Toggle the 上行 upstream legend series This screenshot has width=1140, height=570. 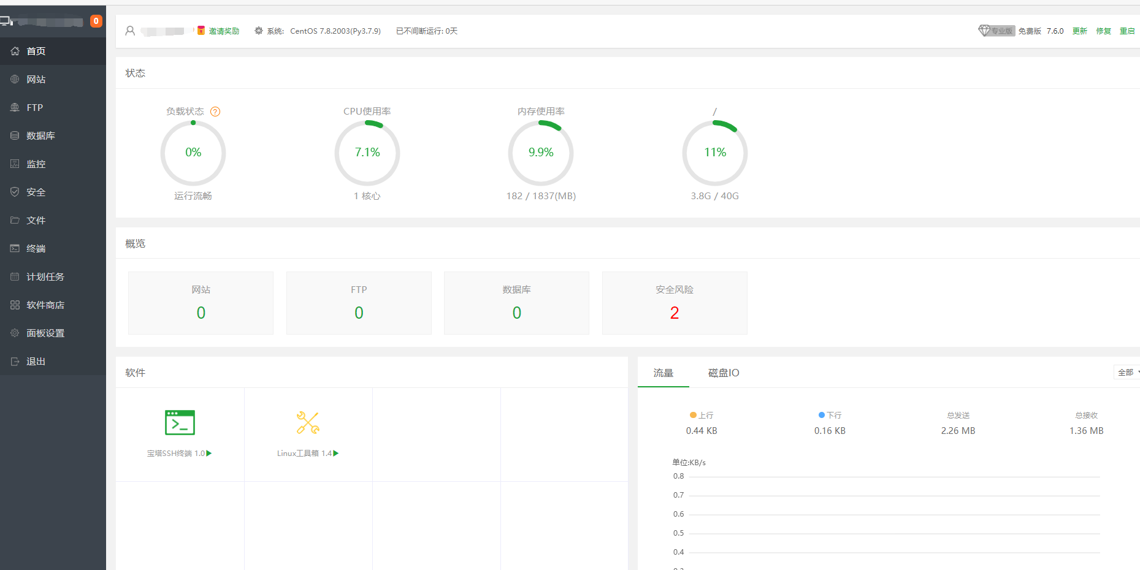[702, 415]
